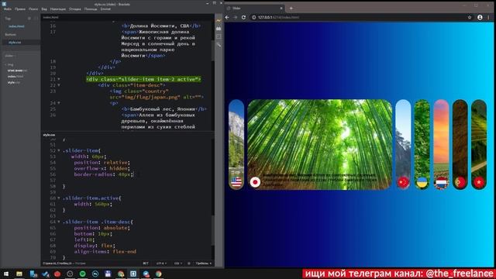Switch to Brackets taskbar icon

(x=133, y=274)
